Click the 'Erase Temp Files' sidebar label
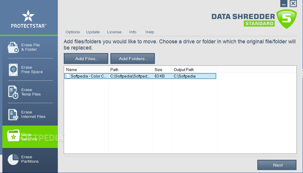This screenshot has height=173, width=303. click(31, 92)
